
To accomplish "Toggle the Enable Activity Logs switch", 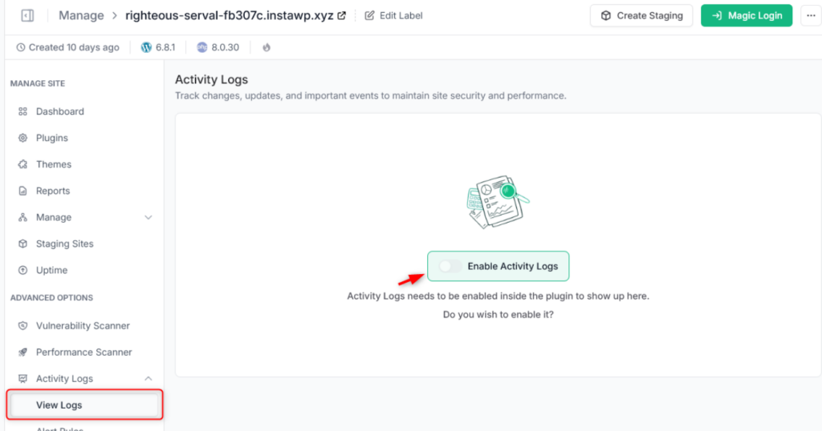I will click(x=450, y=266).
